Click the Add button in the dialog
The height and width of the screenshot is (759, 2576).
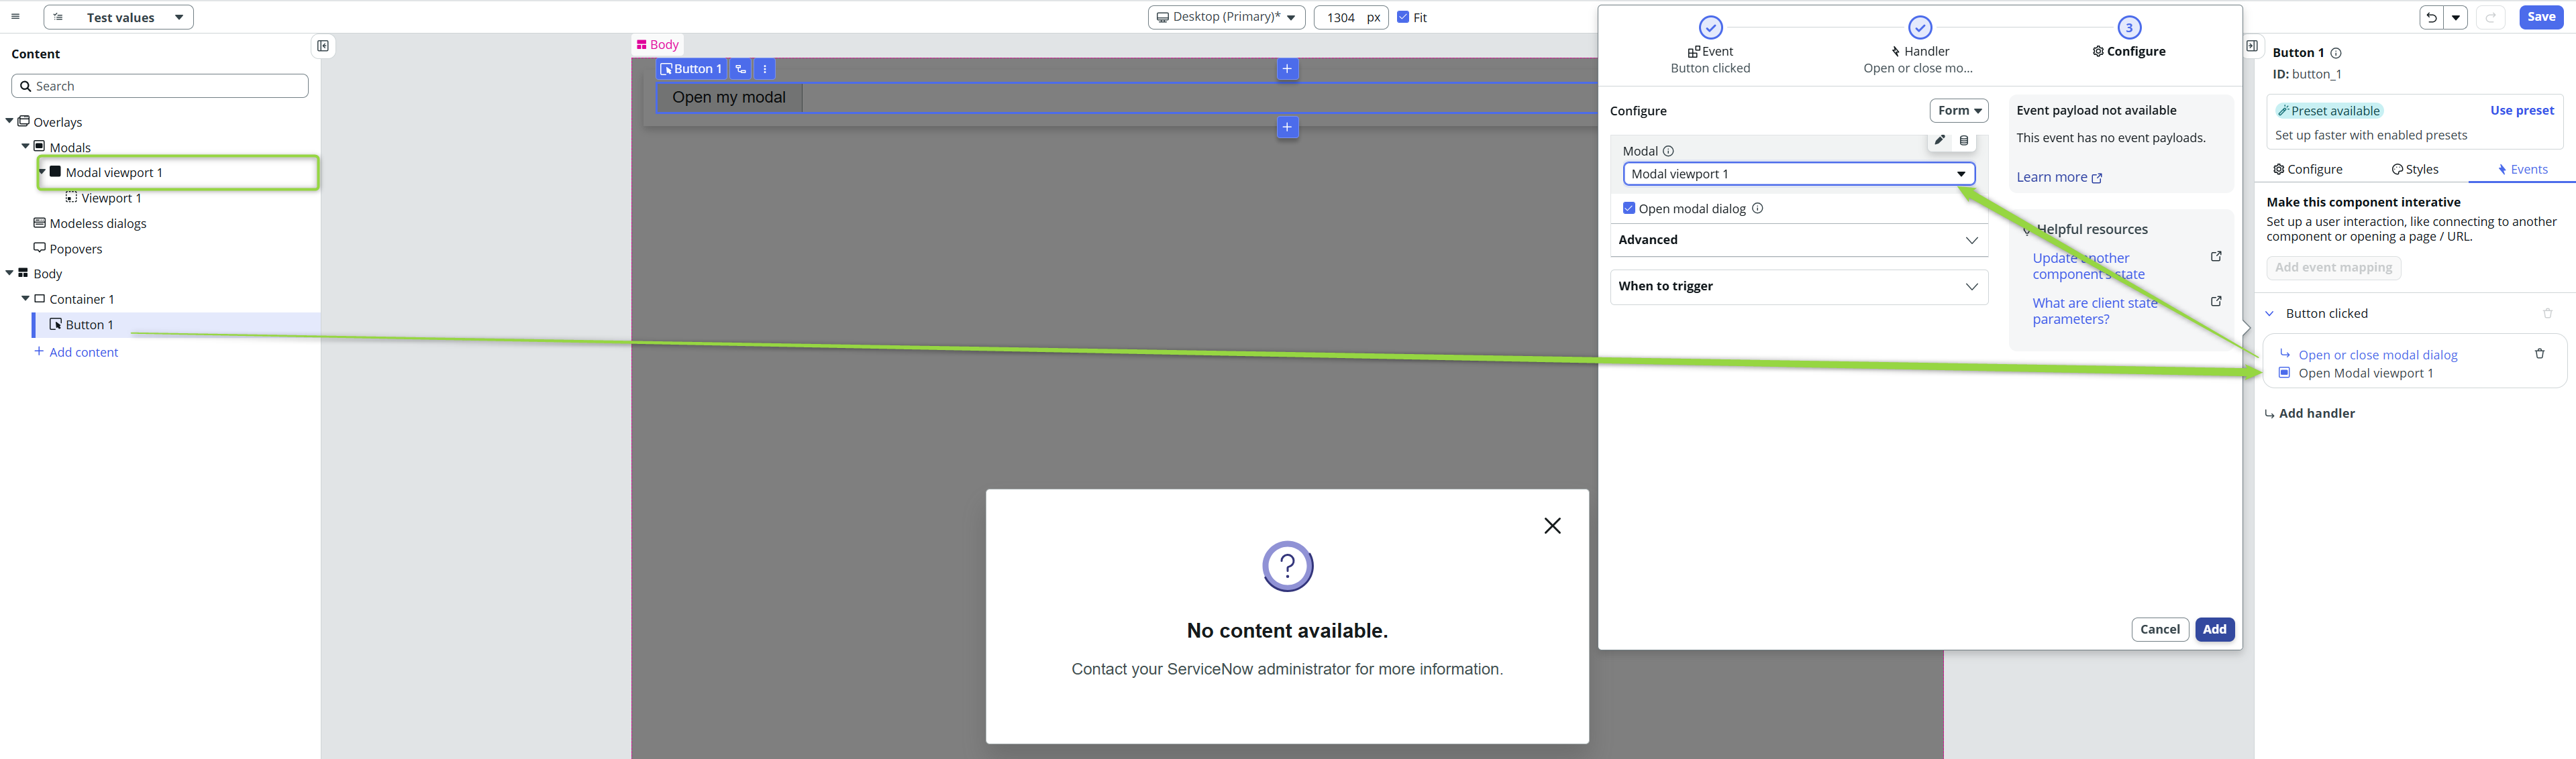tap(2214, 629)
